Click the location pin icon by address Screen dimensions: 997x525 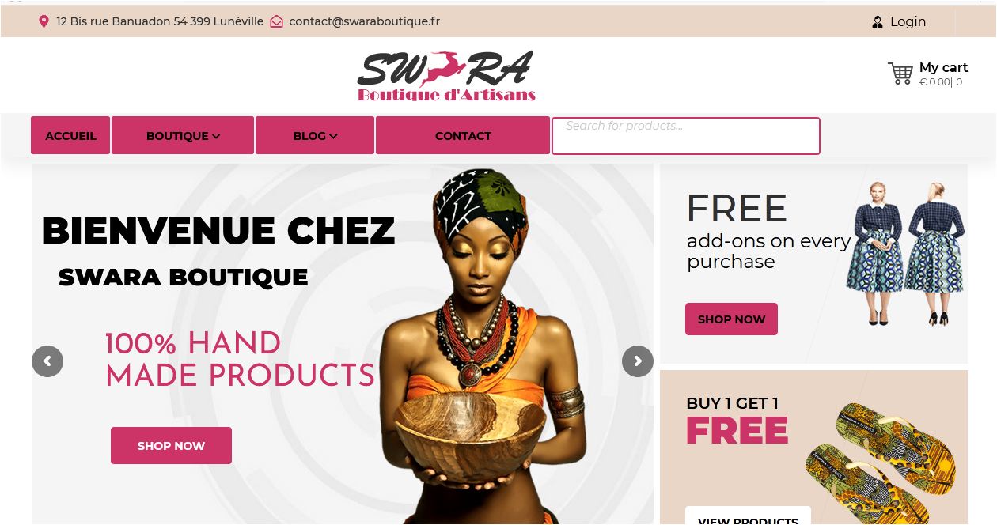point(44,21)
